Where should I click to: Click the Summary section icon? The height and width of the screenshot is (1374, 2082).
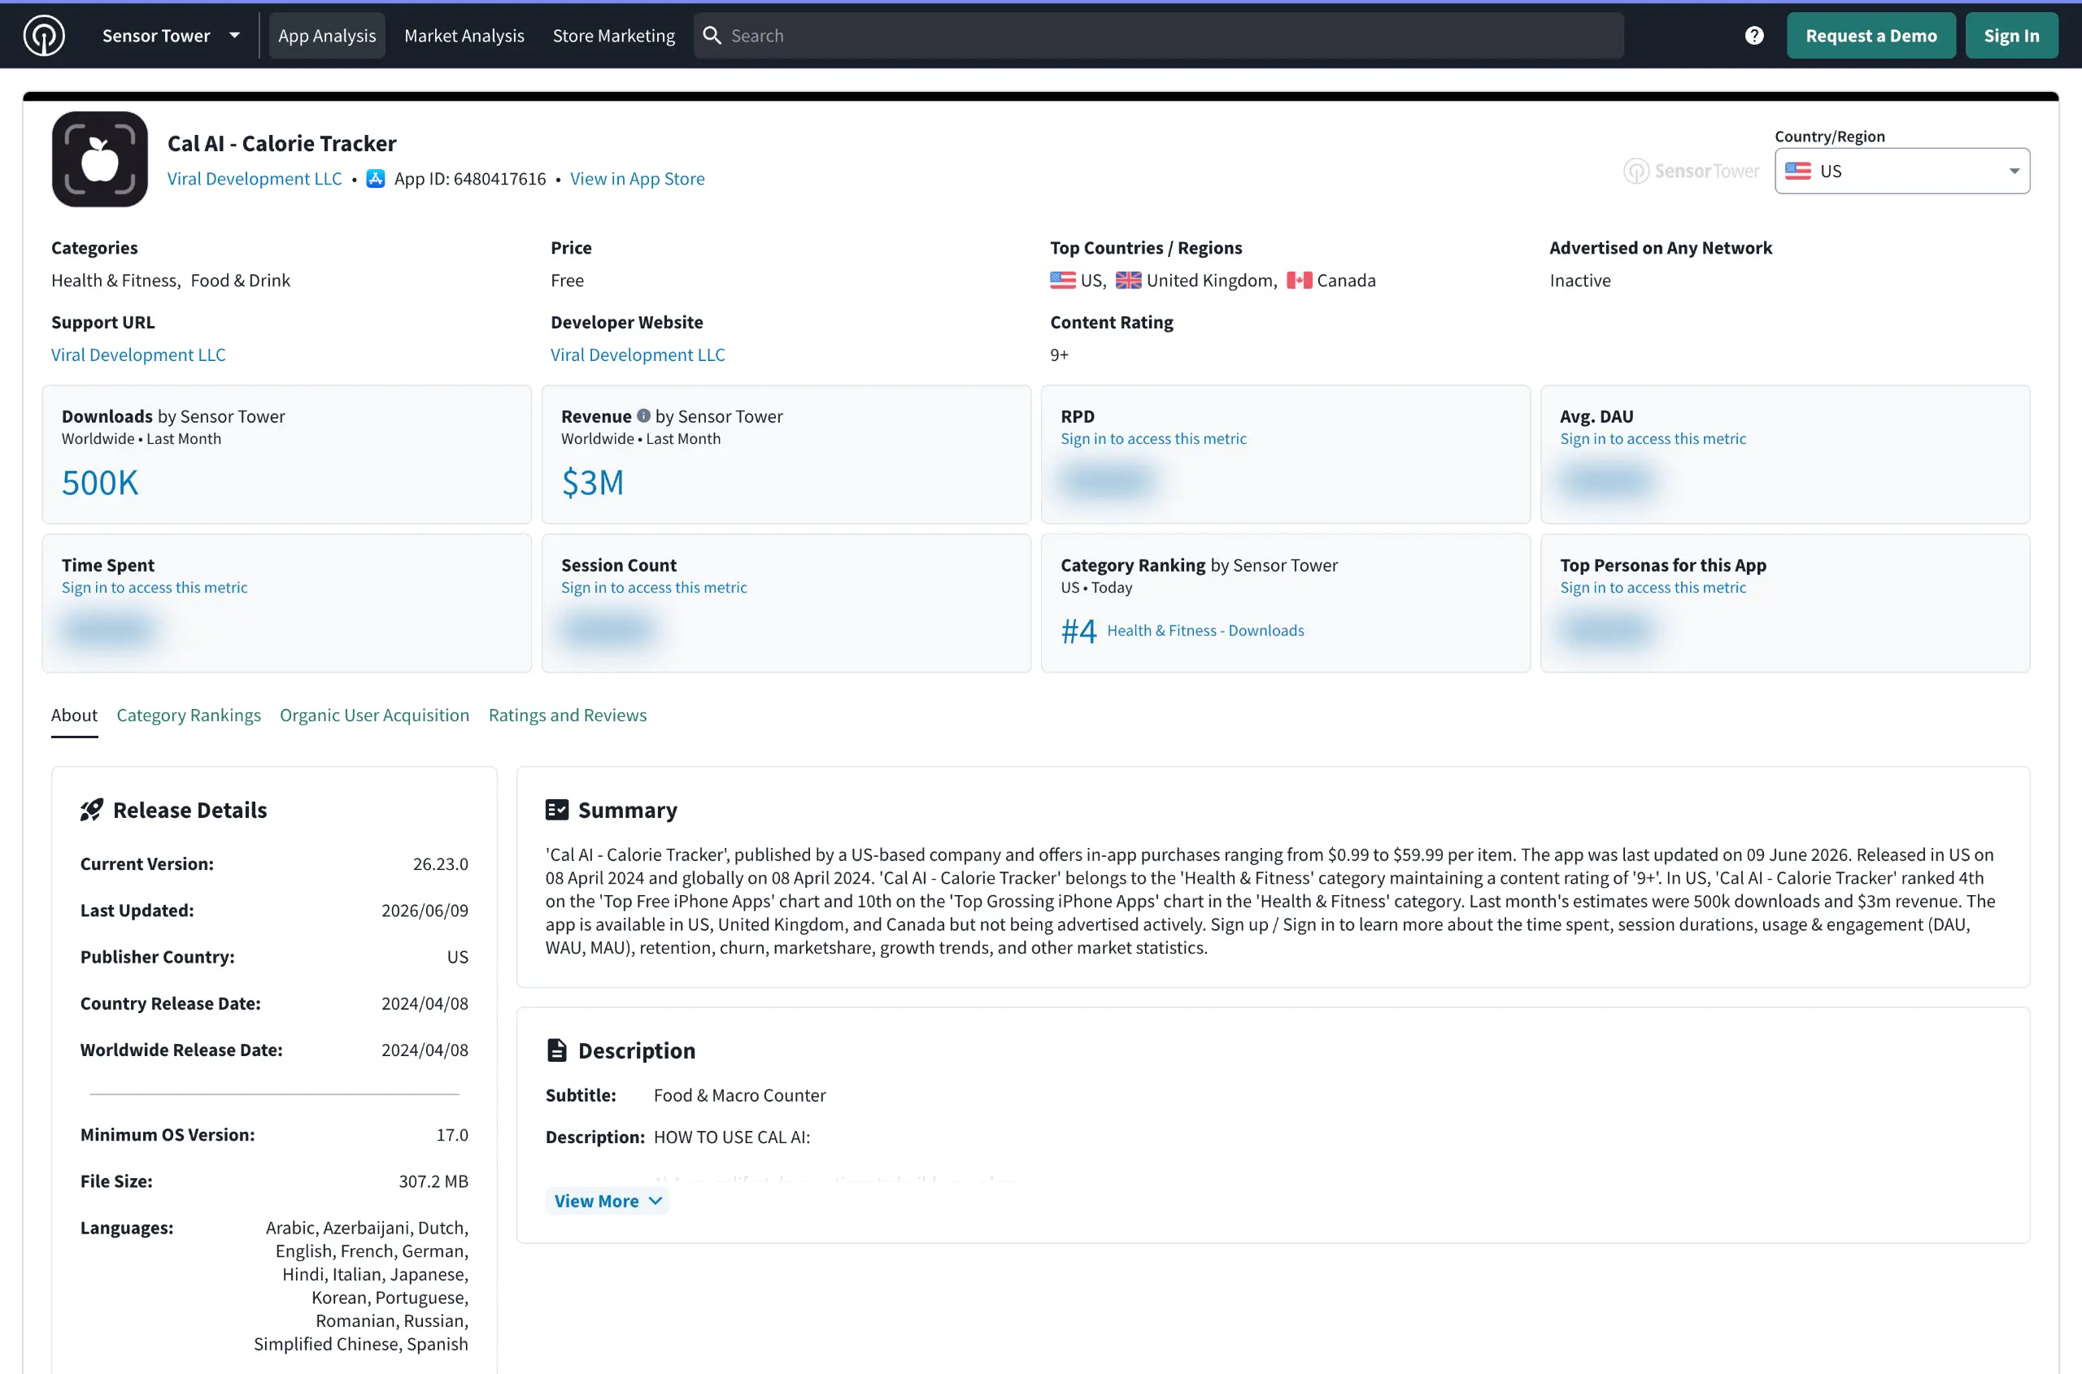(556, 811)
